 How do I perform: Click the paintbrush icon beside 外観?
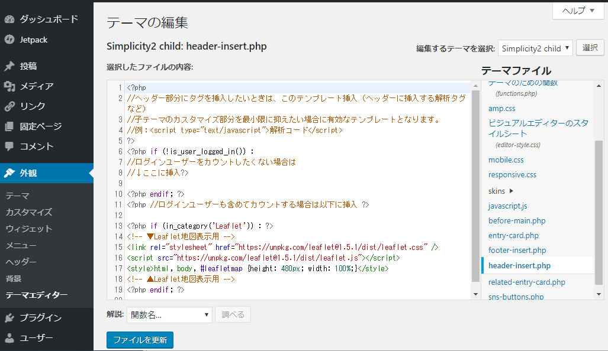point(9,173)
